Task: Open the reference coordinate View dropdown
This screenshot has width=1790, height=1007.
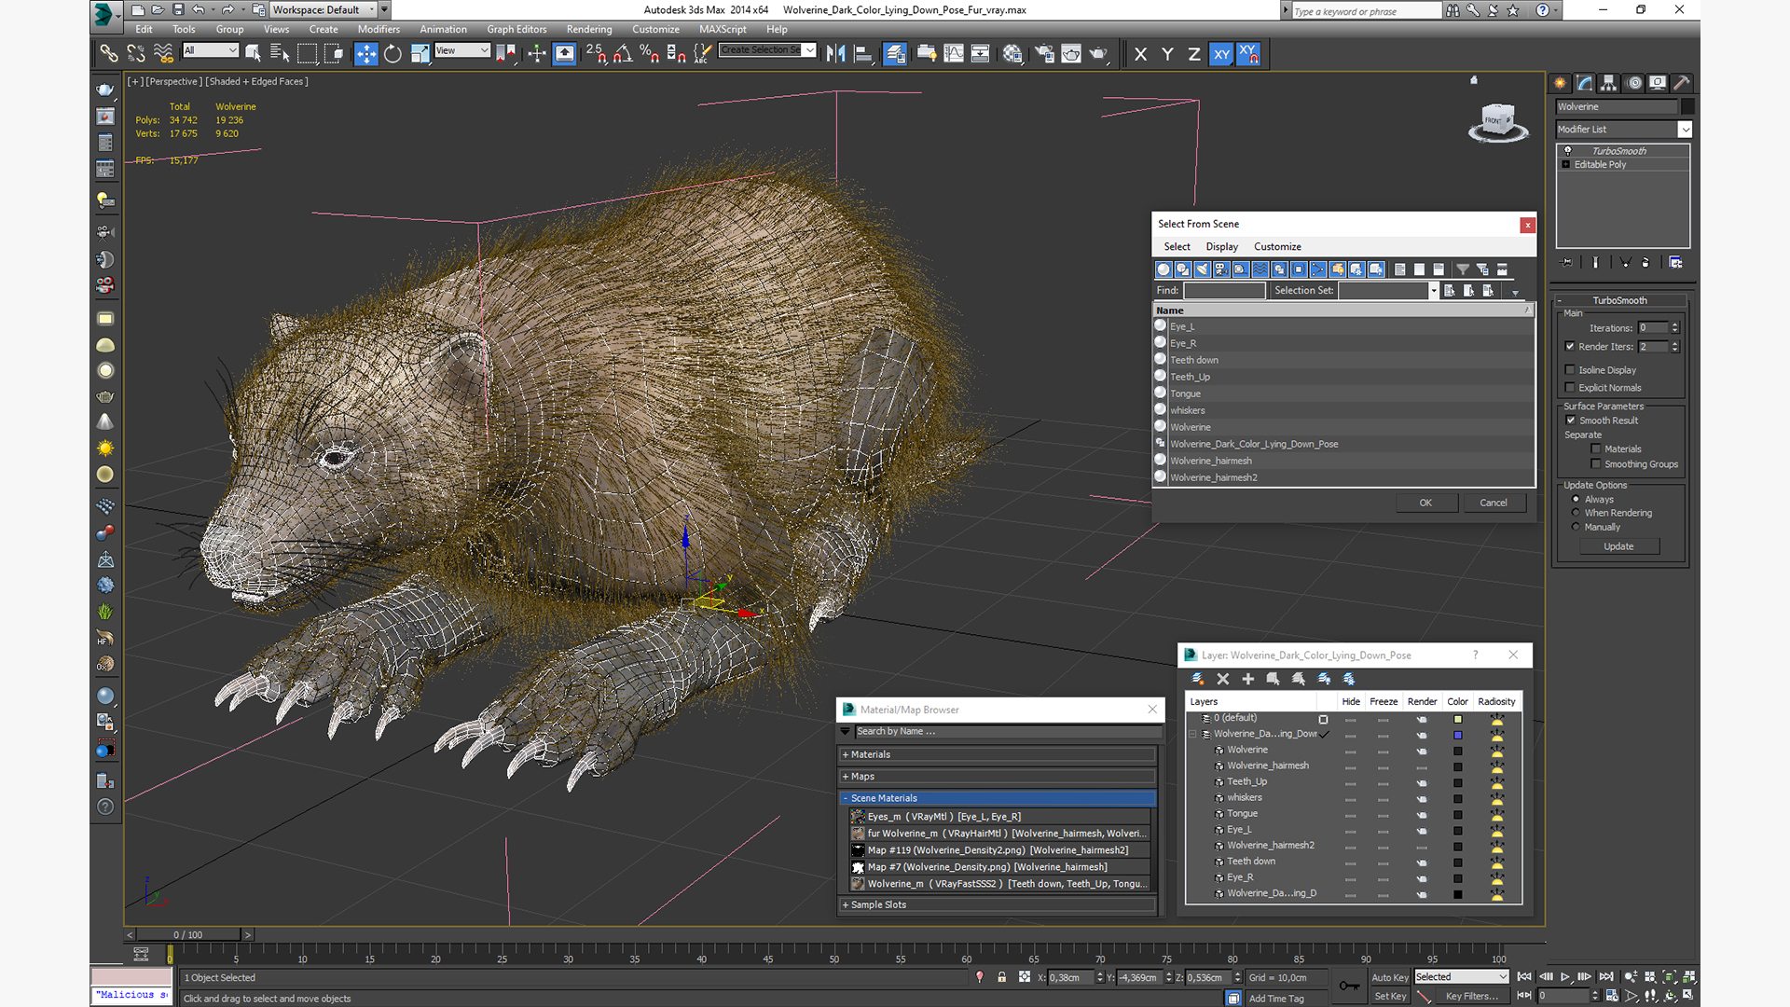Action: pos(462,50)
